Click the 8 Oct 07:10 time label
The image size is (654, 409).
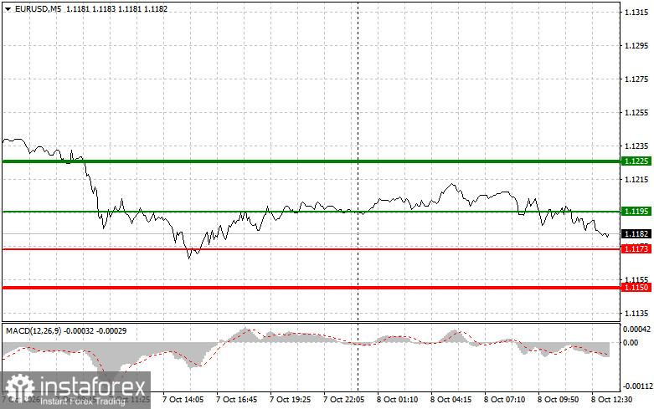[504, 400]
